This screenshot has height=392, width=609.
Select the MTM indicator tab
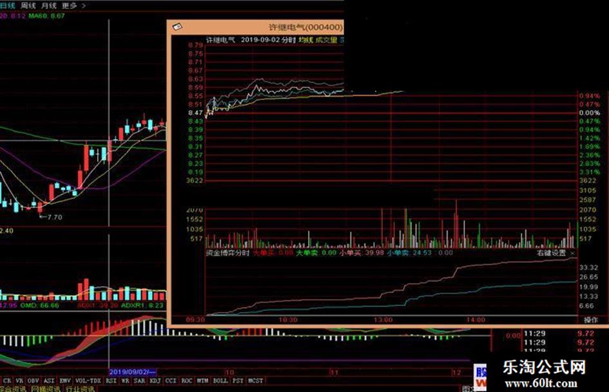pos(203,381)
